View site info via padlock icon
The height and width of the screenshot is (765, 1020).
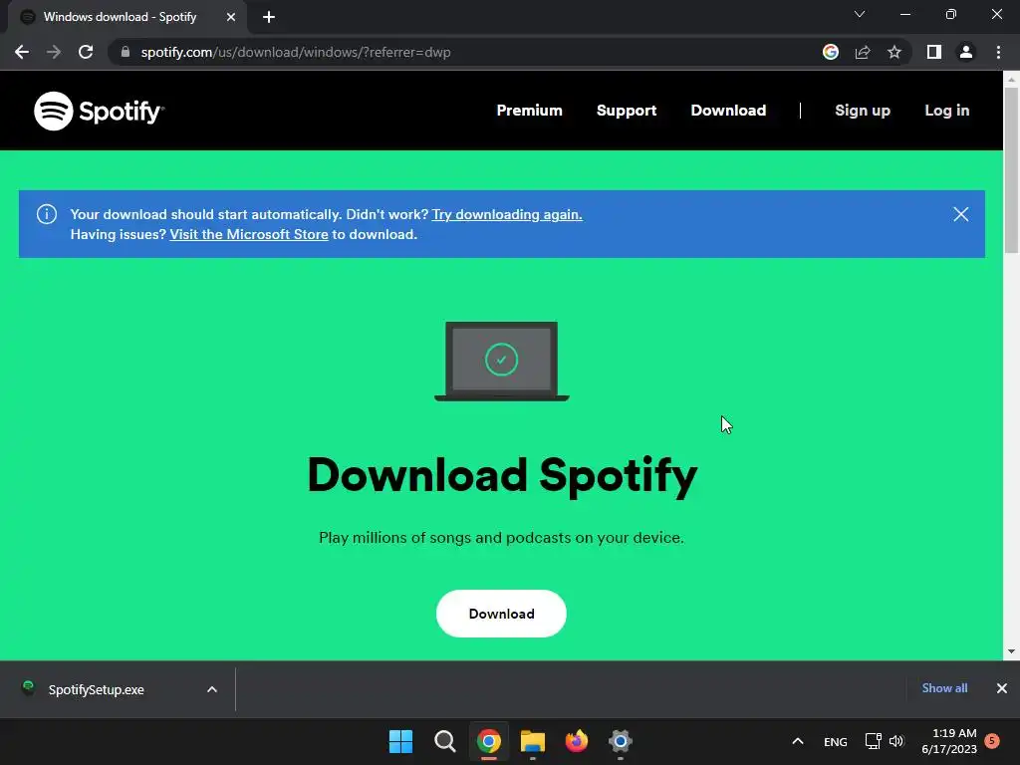point(126,52)
